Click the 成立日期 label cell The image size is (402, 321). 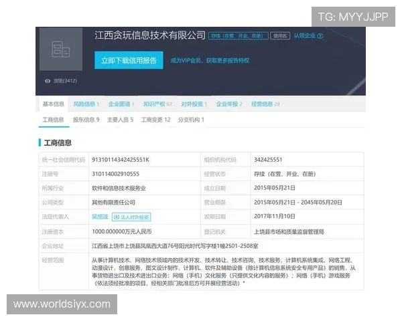point(226,189)
